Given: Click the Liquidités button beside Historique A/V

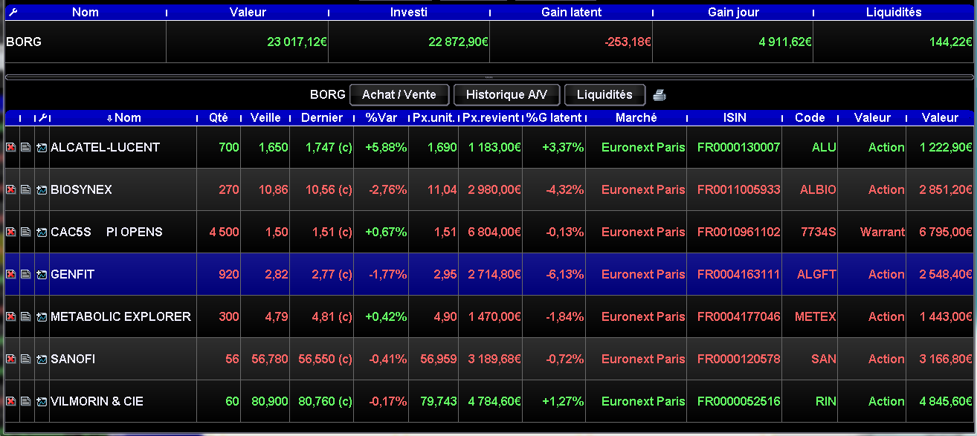Looking at the screenshot, I should click(x=604, y=94).
